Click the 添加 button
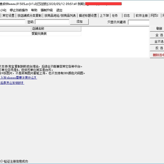 79,22
